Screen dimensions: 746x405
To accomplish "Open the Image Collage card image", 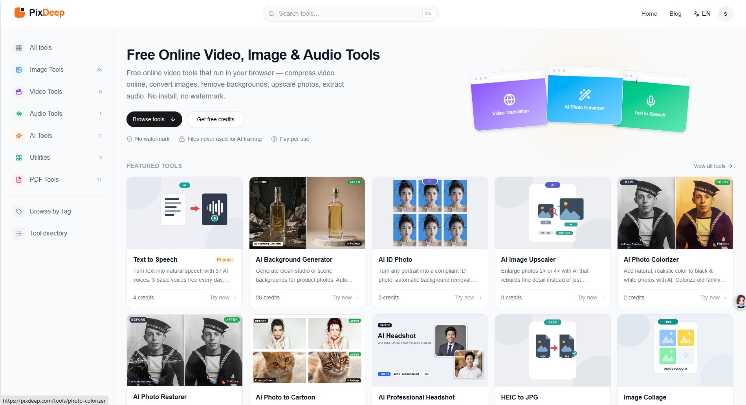I will click(x=675, y=350).
